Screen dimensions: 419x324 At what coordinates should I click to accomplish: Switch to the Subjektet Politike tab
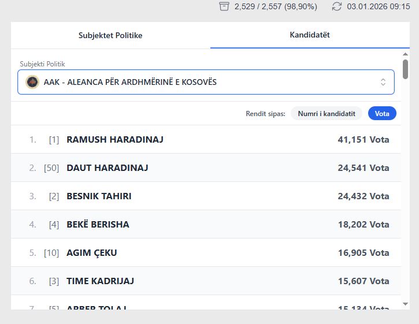[x=110, y=35]
